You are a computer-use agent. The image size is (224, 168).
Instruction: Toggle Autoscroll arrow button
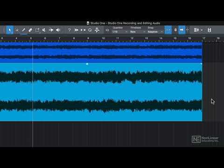(x=182, y=30)
